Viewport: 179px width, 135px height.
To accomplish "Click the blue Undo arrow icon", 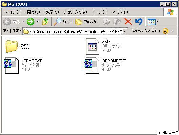I will [139, 22].
